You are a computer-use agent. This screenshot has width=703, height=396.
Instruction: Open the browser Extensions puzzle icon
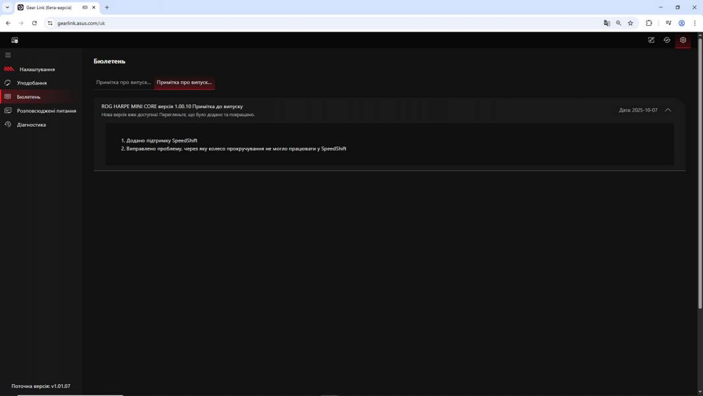point(649,23)
